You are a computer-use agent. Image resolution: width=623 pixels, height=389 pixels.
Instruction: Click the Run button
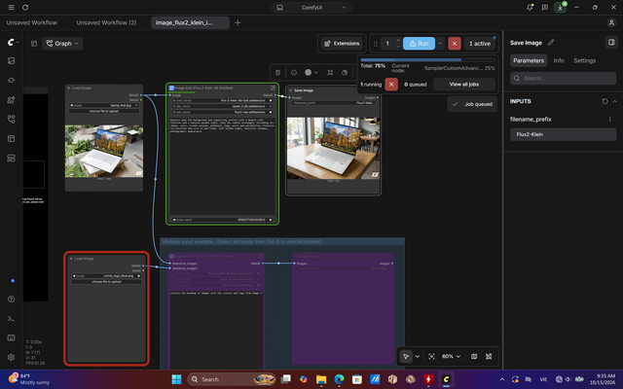pos(419,43)
